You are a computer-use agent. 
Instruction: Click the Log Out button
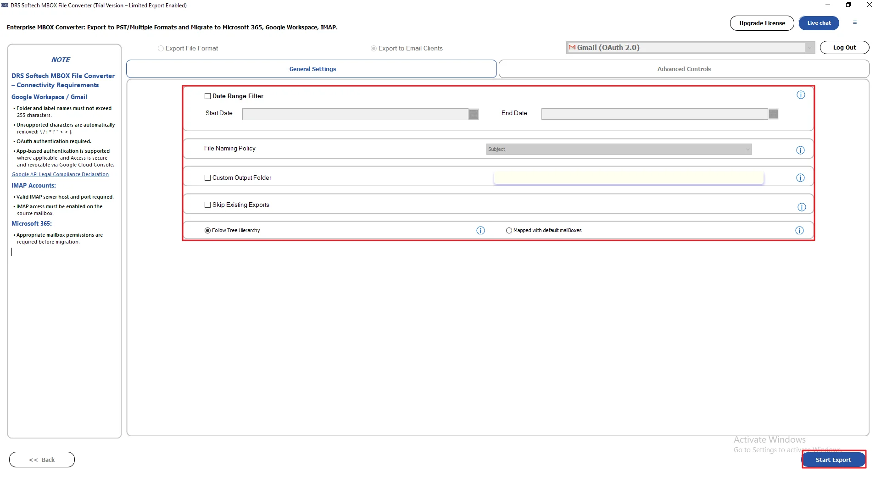click(x=844, y=48)
